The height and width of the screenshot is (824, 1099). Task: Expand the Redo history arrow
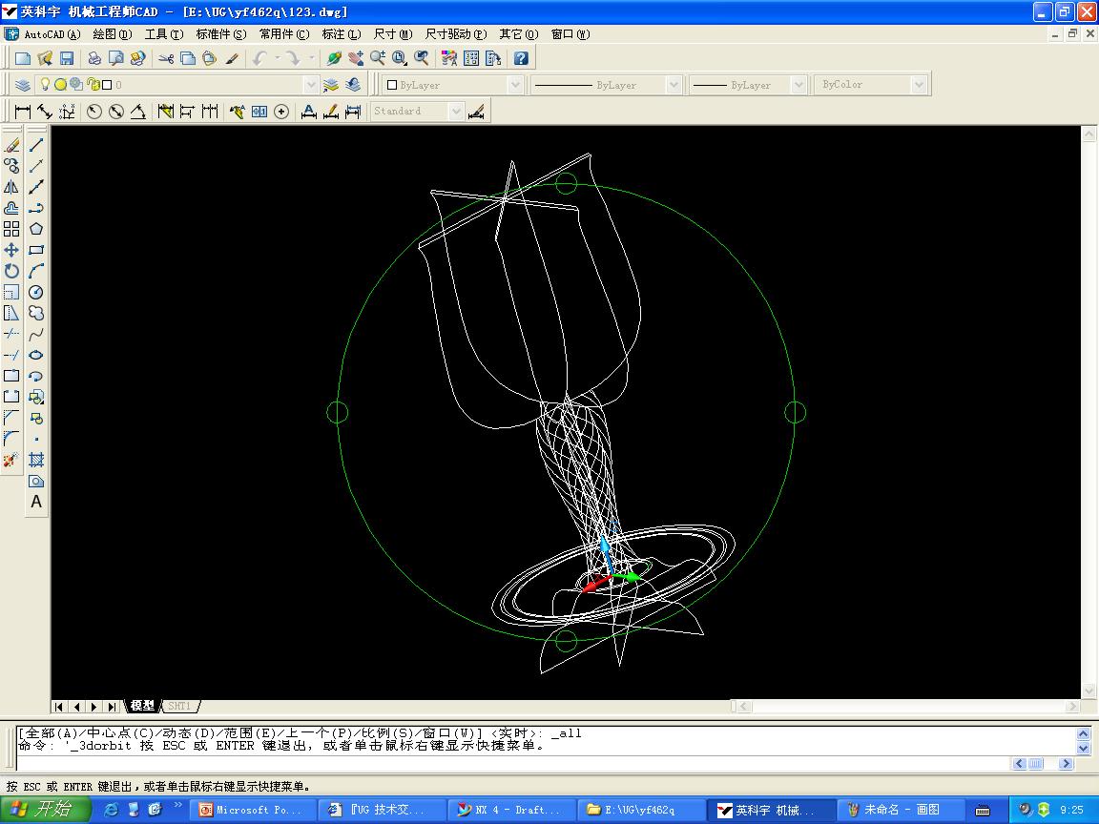click(311, 58)
